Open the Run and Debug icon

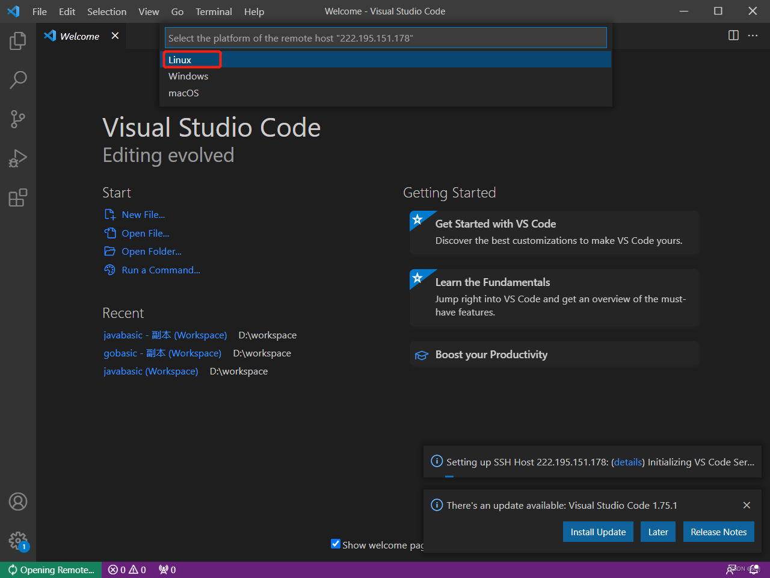coord(17,158)
